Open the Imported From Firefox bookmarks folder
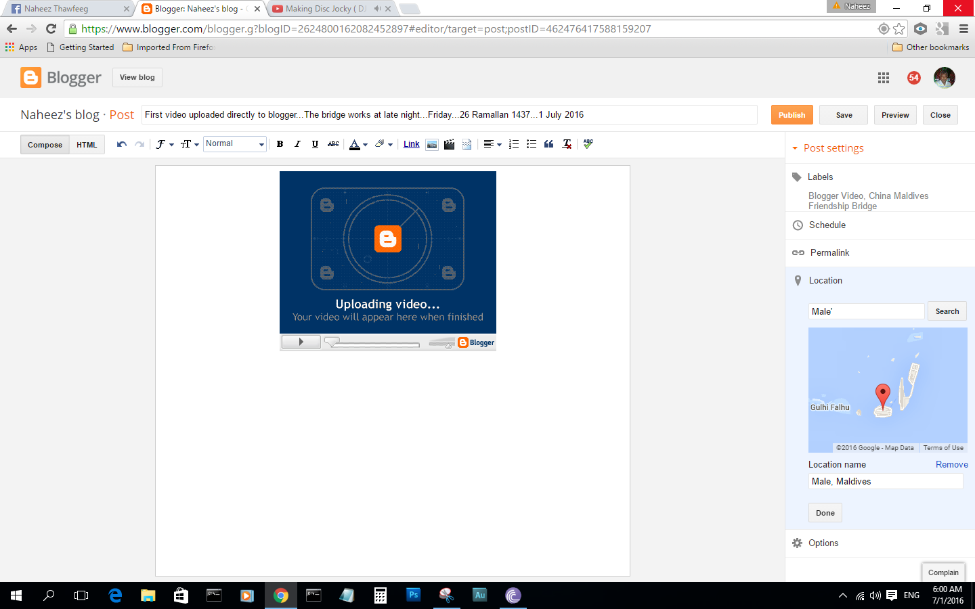 point(168,47)
